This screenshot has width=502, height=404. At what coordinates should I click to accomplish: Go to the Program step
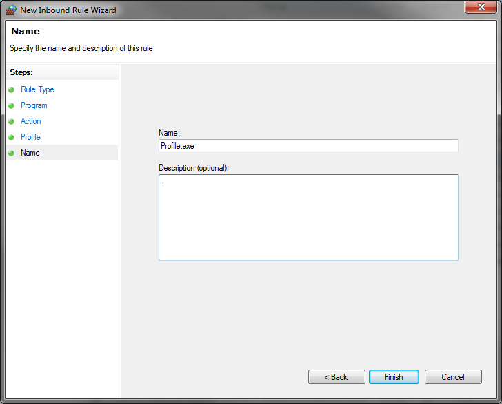tap(34, 105)
